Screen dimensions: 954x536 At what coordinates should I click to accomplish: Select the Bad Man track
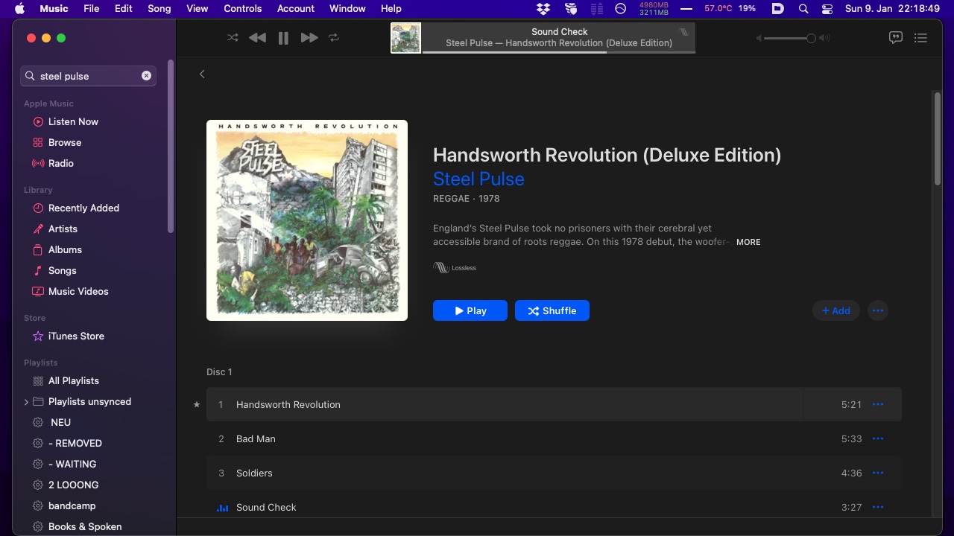tap(554, 438)
